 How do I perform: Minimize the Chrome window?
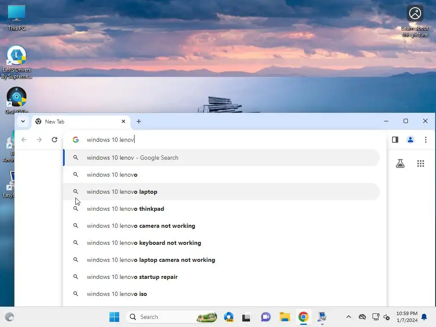click(x=386, y=121)
